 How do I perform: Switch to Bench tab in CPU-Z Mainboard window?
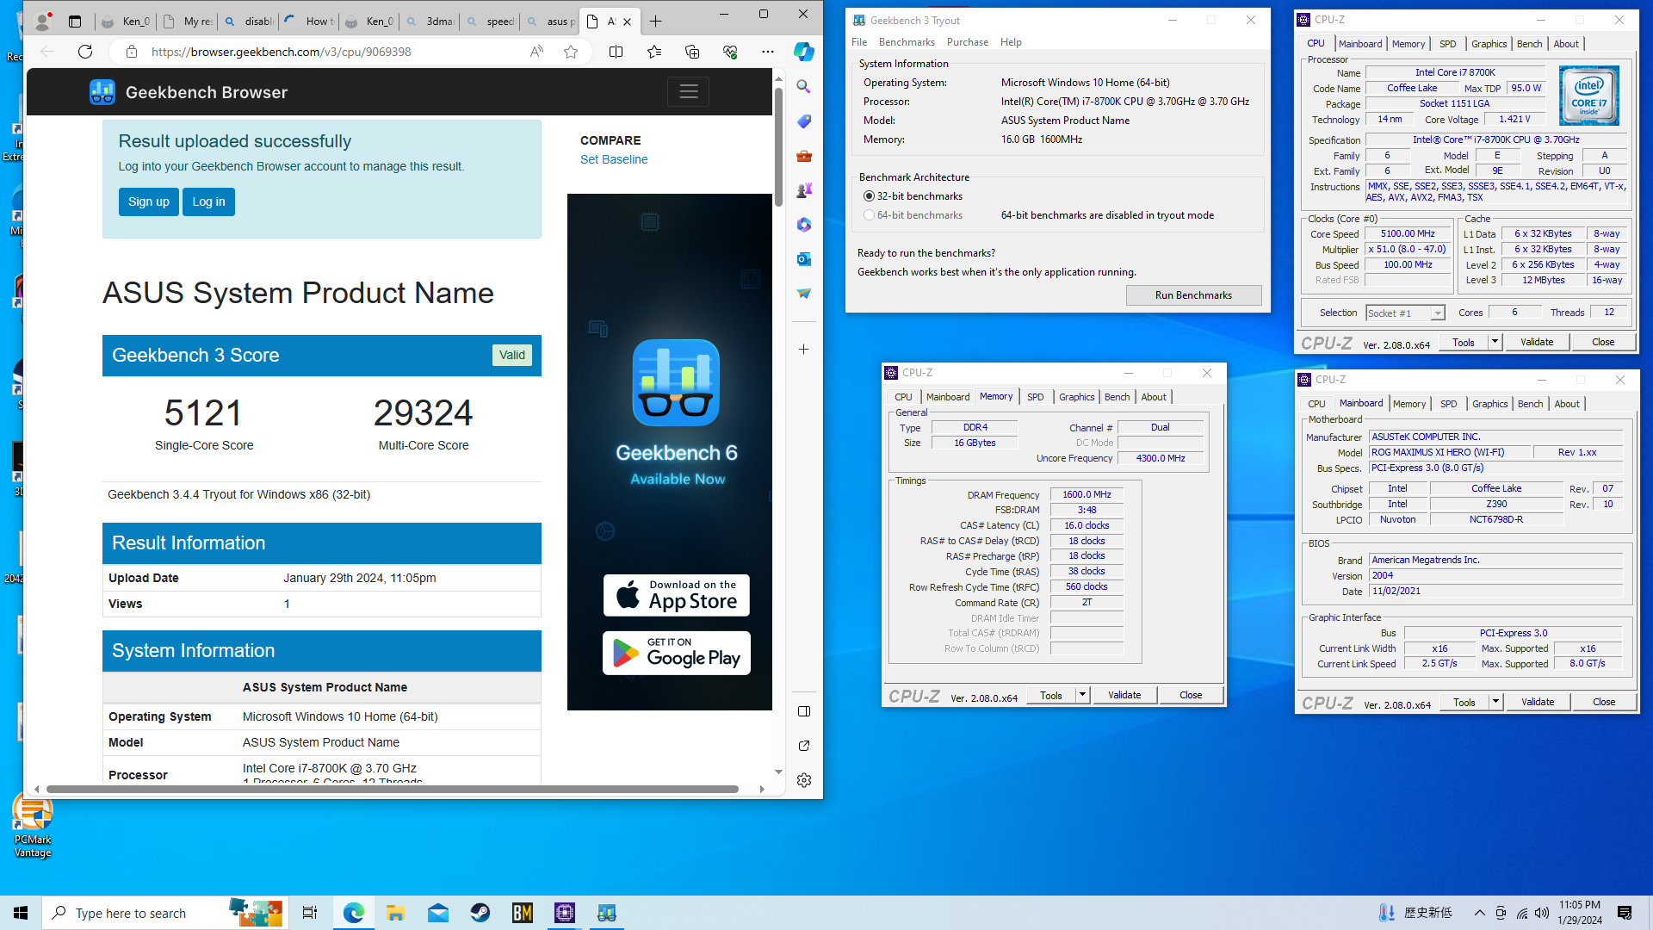(1530, 404)
